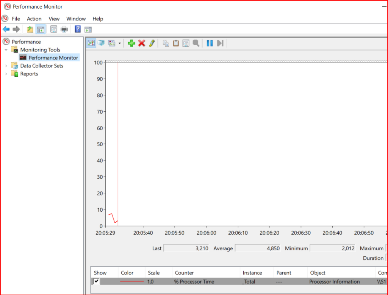Open the Action menu

pos(34,19)
